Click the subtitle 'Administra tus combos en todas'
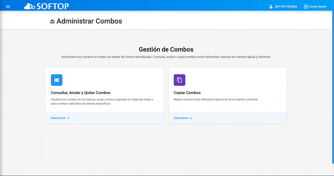 [x=166, y=57]
